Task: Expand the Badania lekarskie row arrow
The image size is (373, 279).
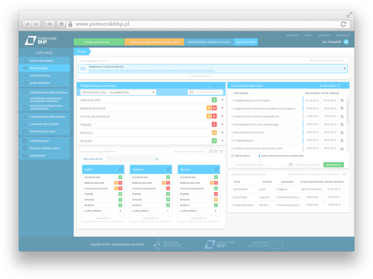Action: 222,108
